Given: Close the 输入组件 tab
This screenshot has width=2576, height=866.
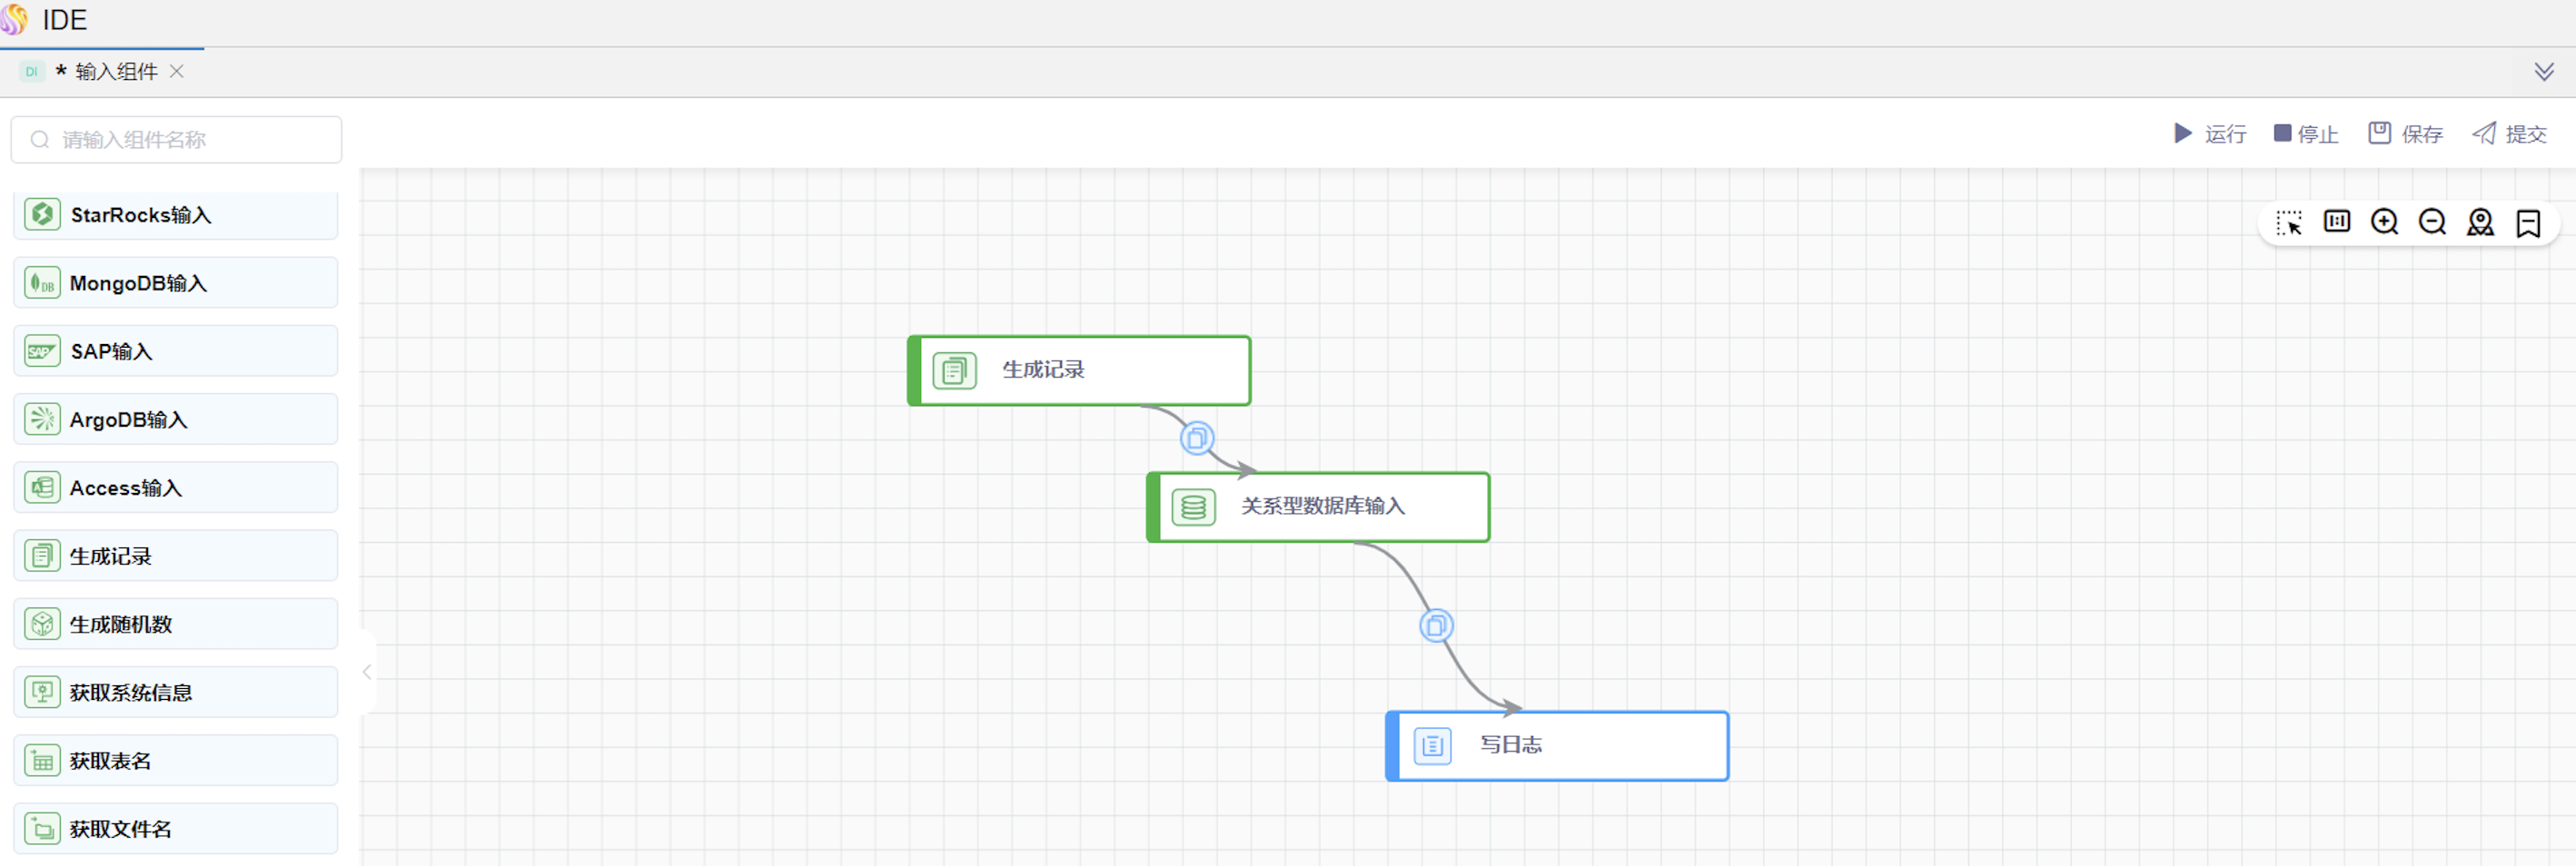Looking at the screenshot, I should [x=177, y=71].
